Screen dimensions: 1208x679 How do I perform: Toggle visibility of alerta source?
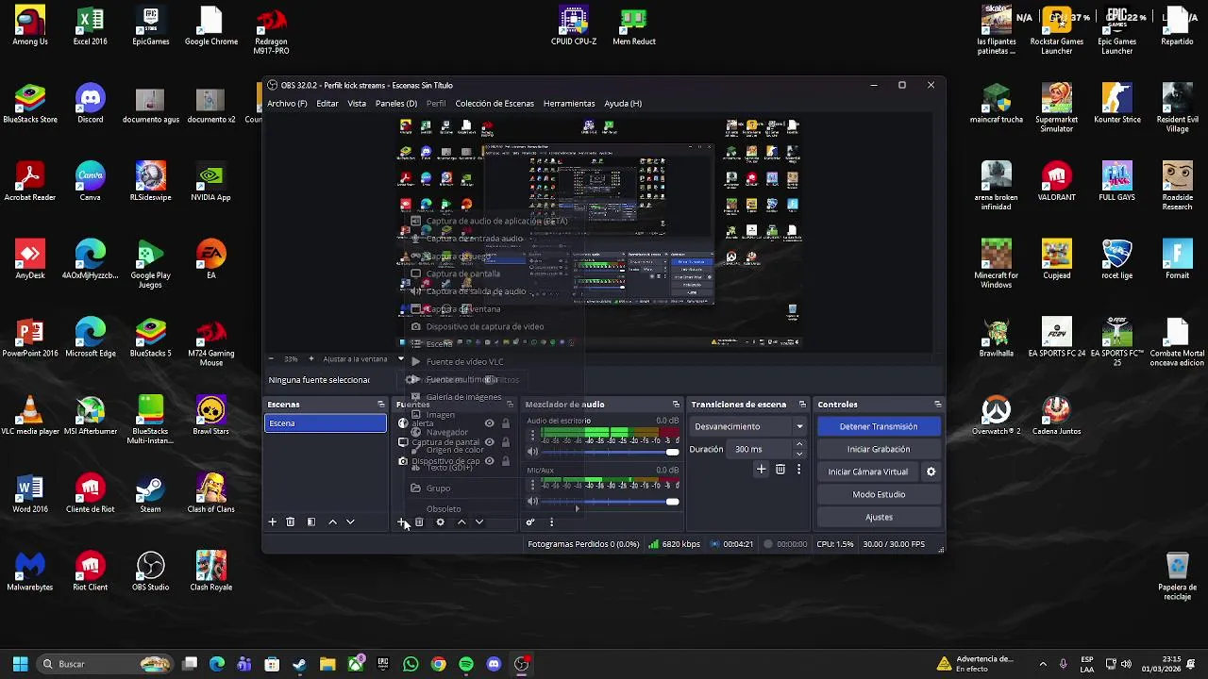pyautogui.click(x=489, y=423)
